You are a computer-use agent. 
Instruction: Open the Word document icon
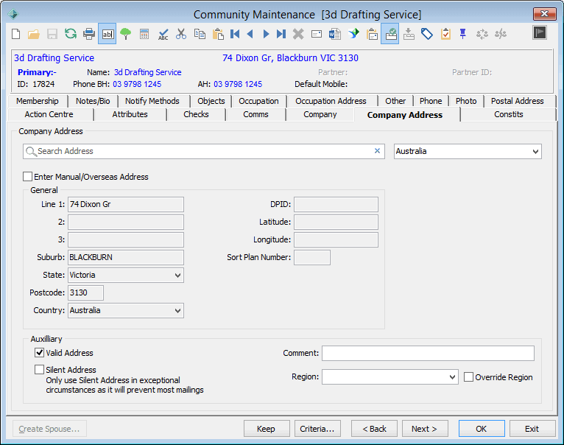point(335,34)
